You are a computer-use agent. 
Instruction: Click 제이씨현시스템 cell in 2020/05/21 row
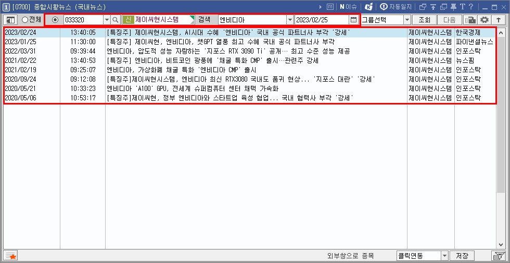pos(430,88)
